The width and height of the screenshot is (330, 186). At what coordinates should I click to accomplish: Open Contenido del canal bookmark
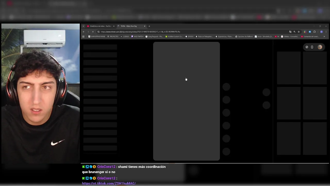[310, 36]
